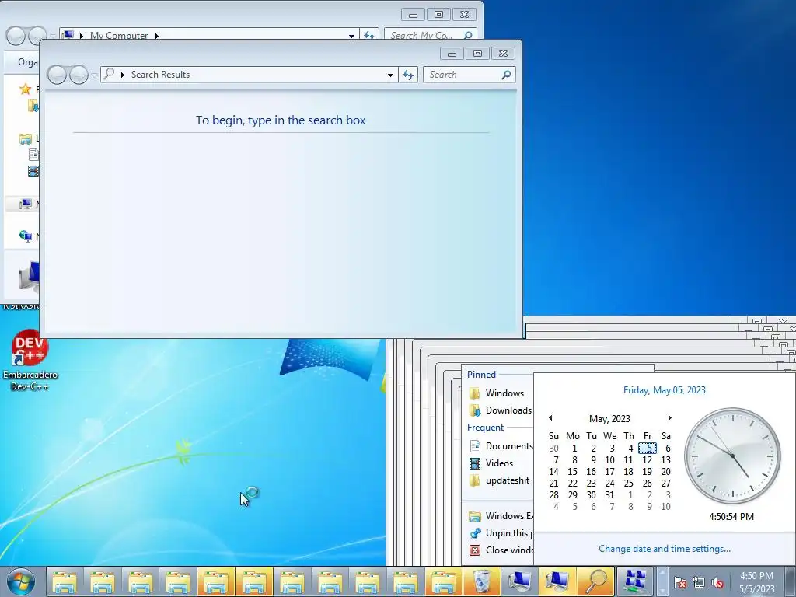Launch Windows Explorer from jump list
Screen dimensions: 796x597
[x=500, y=516]
